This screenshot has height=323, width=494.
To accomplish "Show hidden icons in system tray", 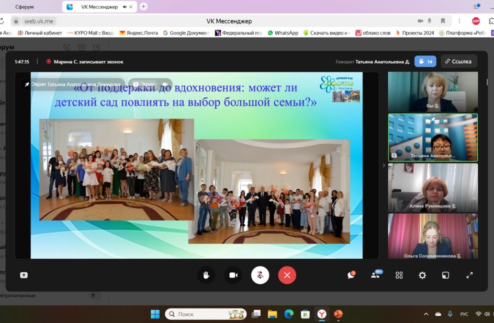I will point(426,314).
